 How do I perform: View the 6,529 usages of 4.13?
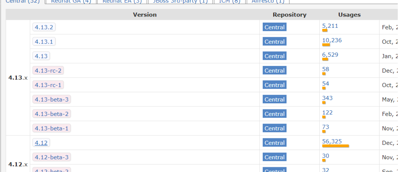(x=330, y=55)
